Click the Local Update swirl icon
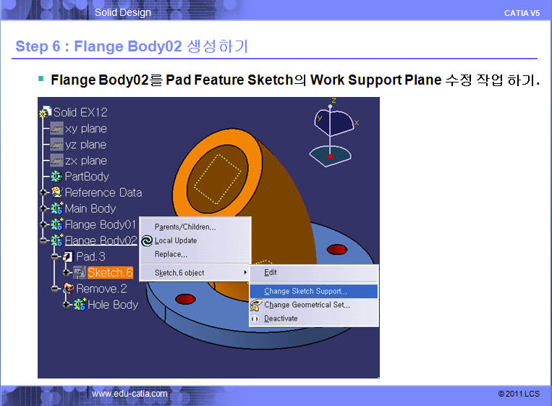The height and width of the screenshot is (406, 552). [147, 240]
